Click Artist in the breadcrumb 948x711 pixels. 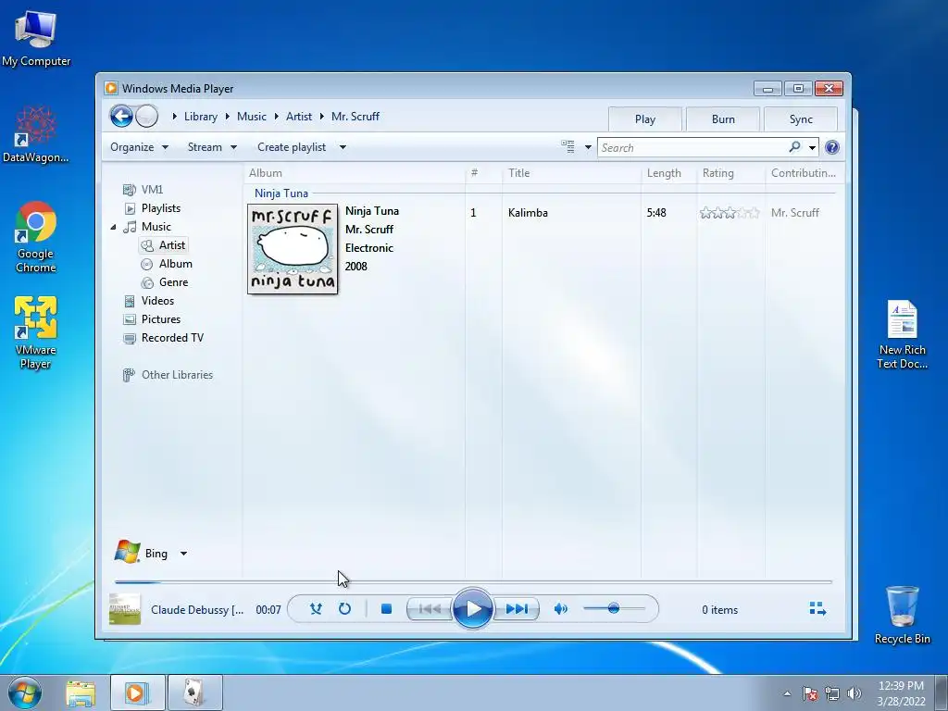click(299, 116)
